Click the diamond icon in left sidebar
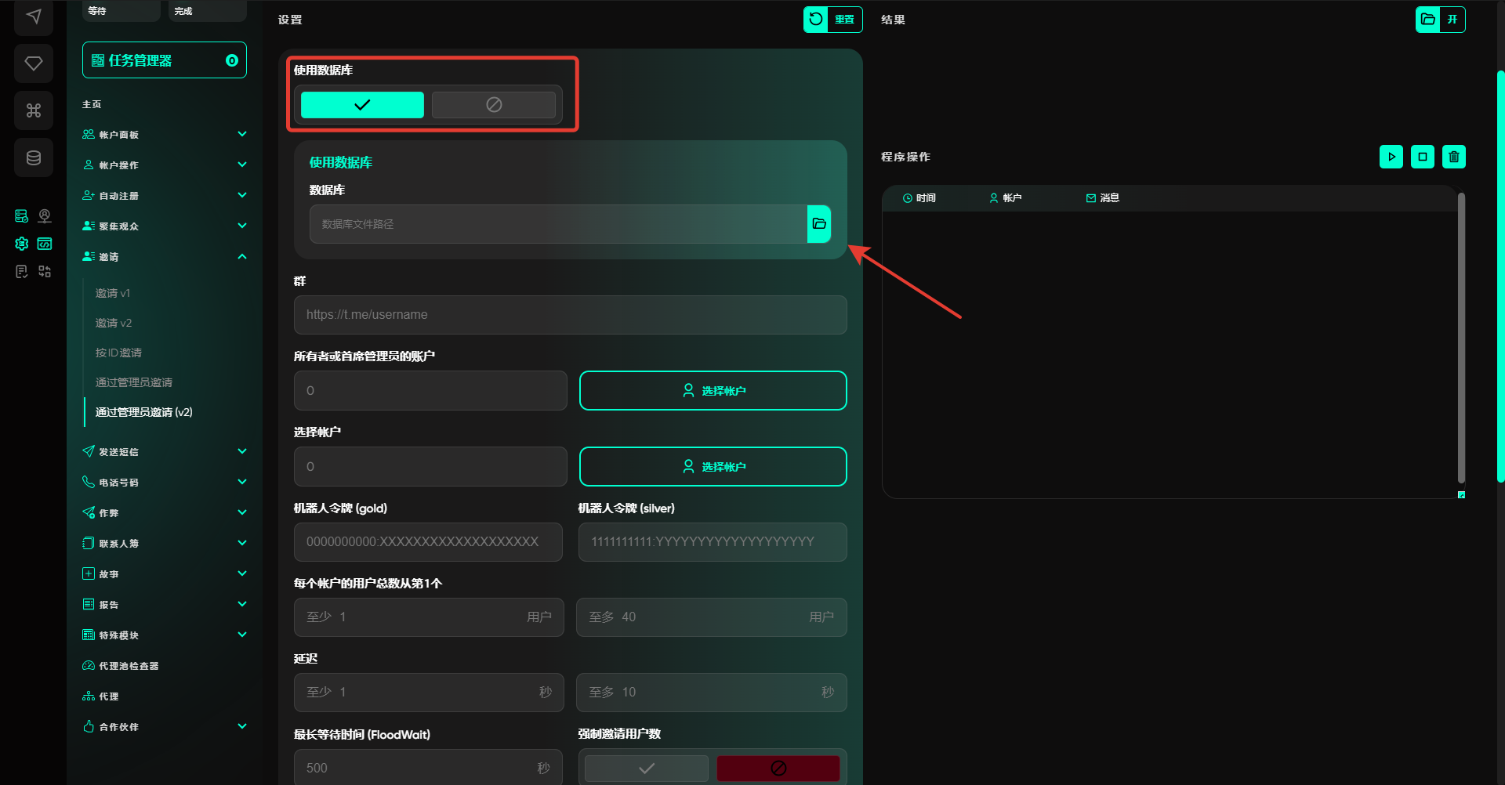 click(34, 63)
